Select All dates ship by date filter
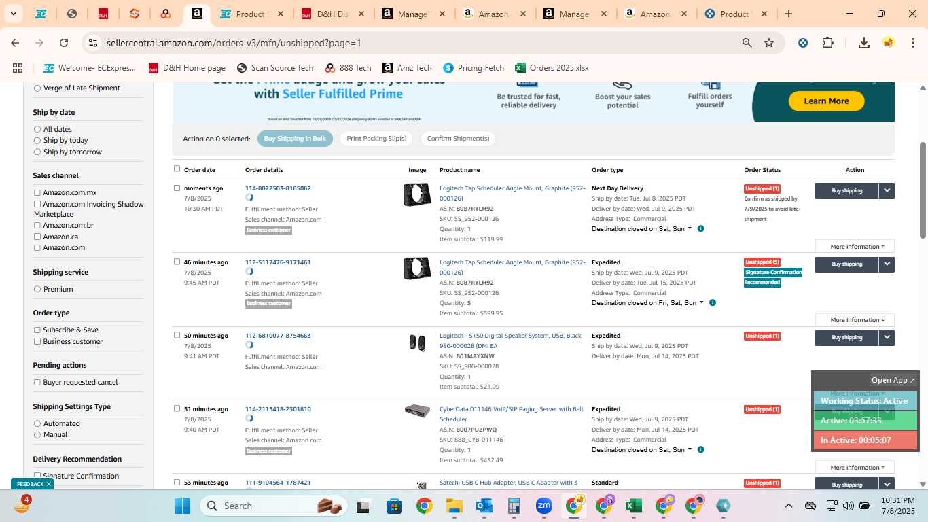 (x=37, y=129)
